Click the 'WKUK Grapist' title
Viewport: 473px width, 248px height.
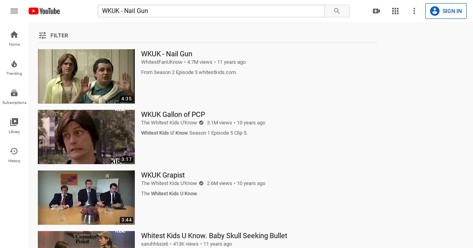163,175
